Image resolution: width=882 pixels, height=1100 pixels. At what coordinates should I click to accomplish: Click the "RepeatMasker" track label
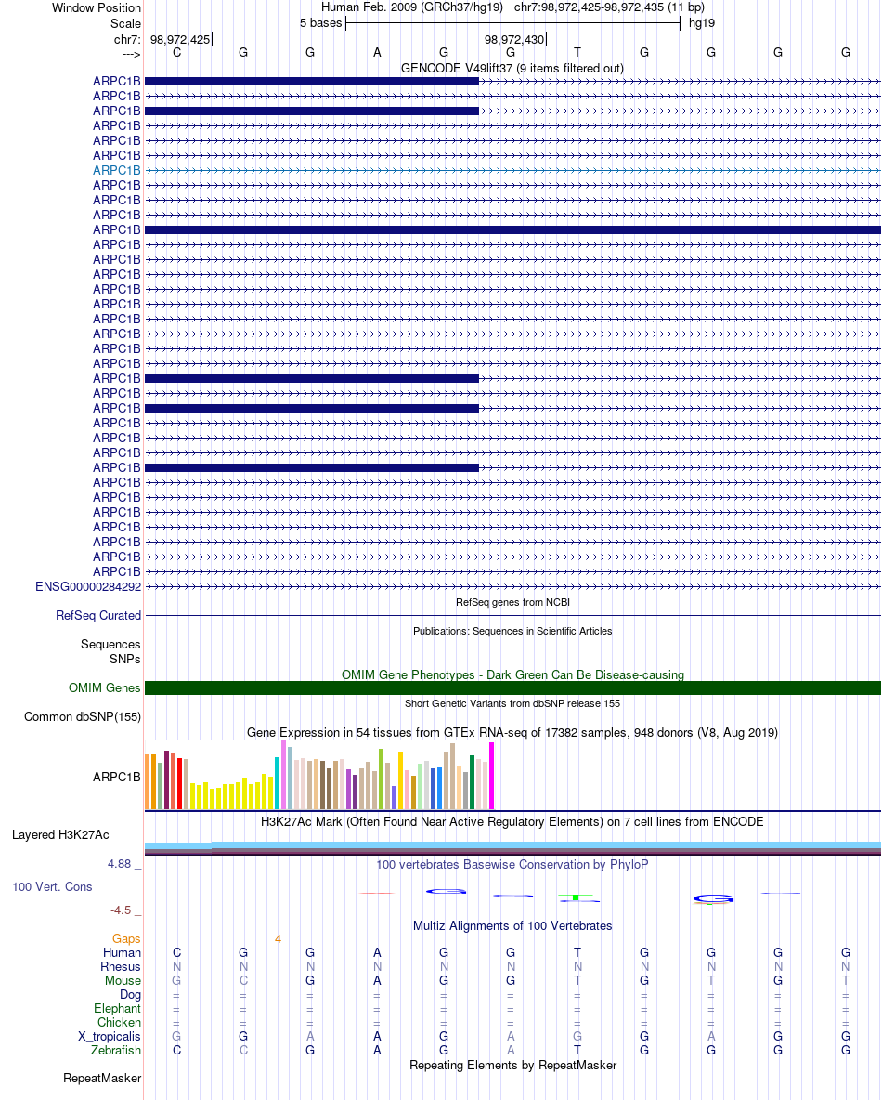tap(101, 1079)
